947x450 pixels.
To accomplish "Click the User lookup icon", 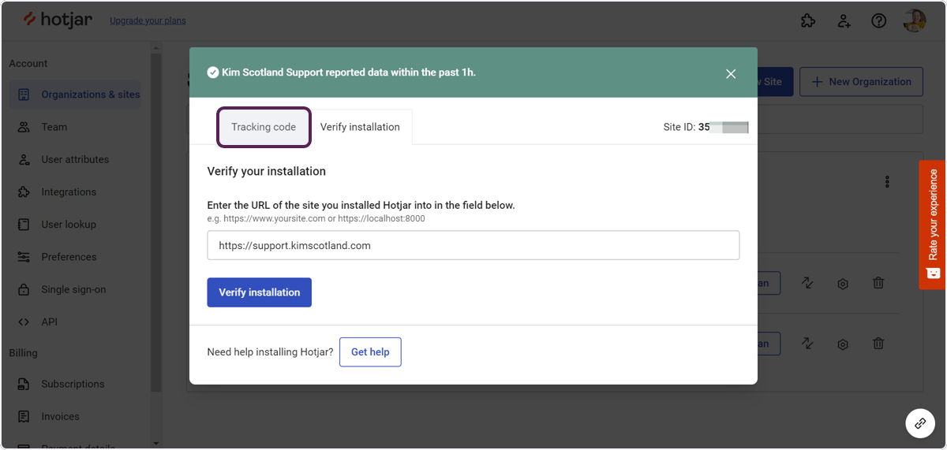I will (x=24, y=225).
